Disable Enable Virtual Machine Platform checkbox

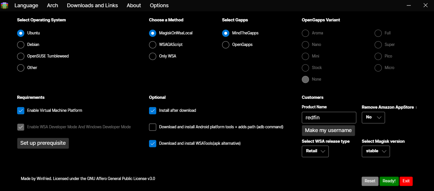(x=21, y=111)
